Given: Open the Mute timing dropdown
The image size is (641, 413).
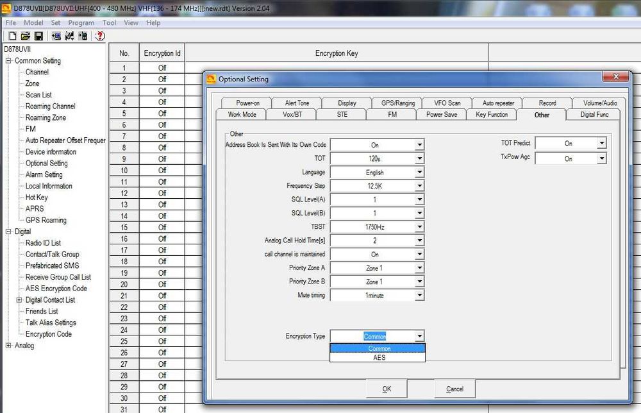Looking at the screenshot, I should point(419,295).
